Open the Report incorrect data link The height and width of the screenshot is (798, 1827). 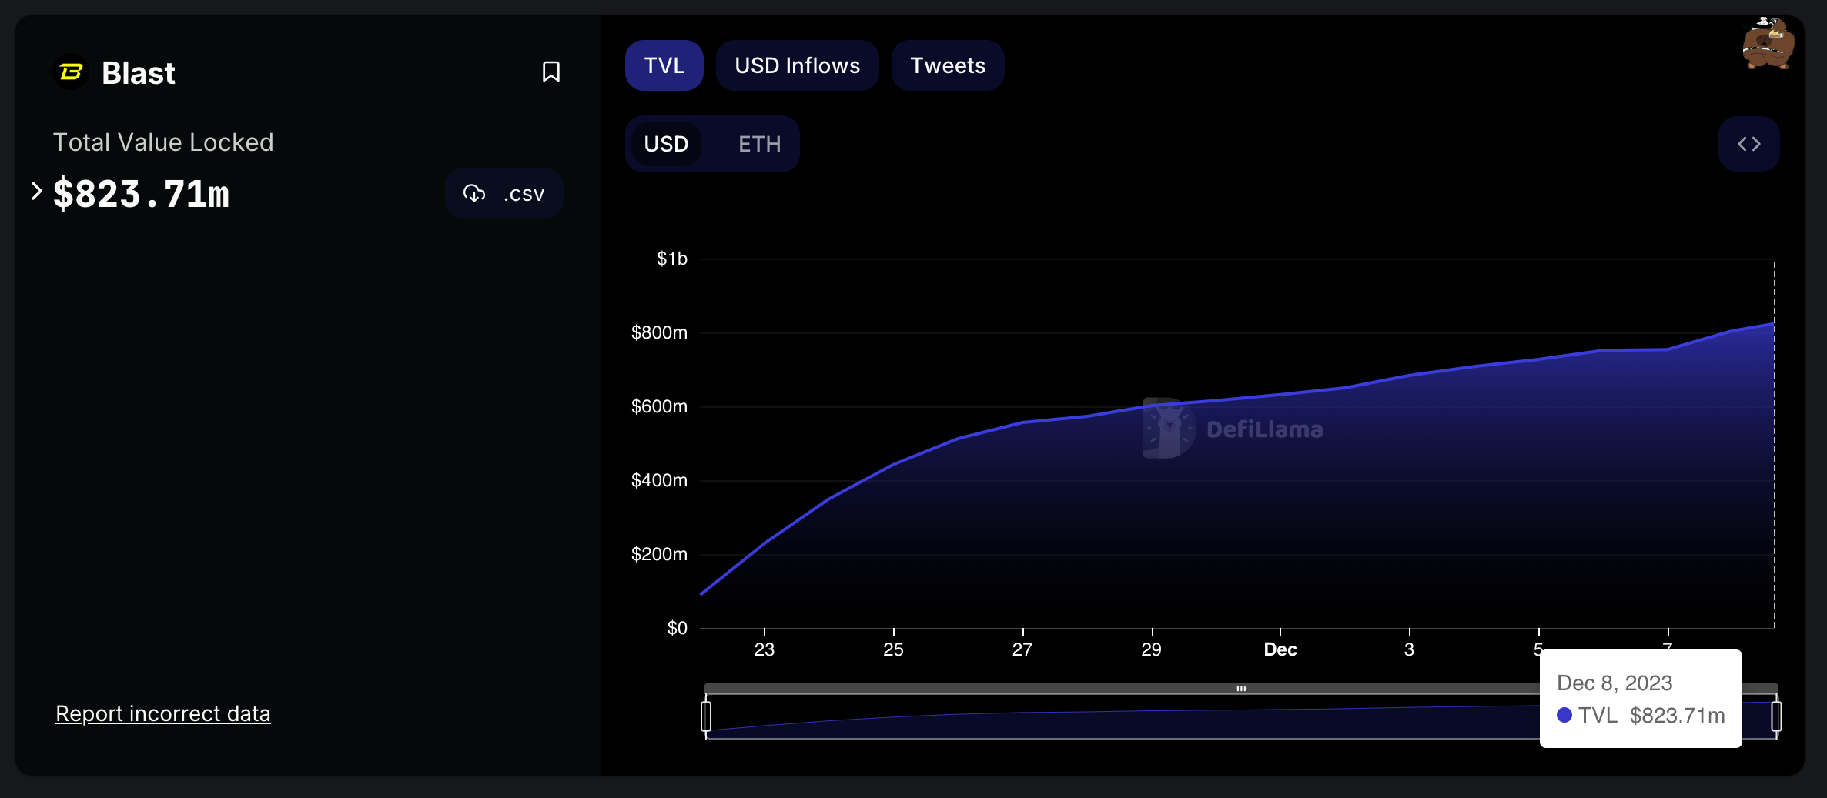point(162,713)
